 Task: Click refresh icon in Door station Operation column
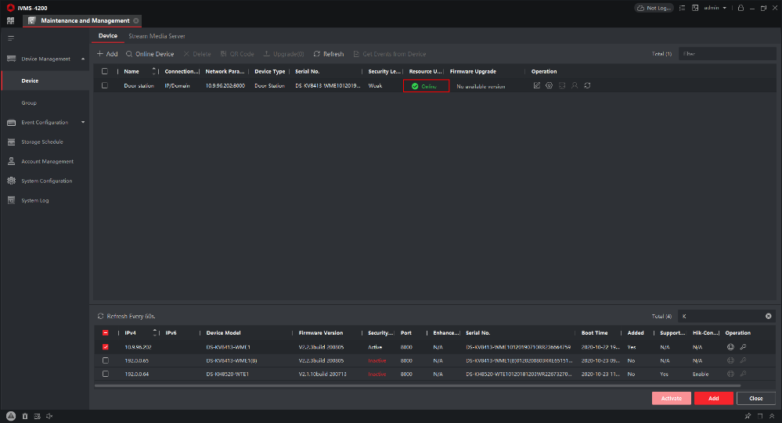pyautogui.click(x=586, y=85)
